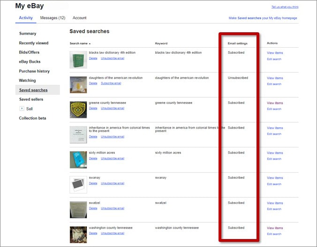The image size is (317, 247).
Task: Open inheritance in america thumbnail
Action: [x=78, y=135]
